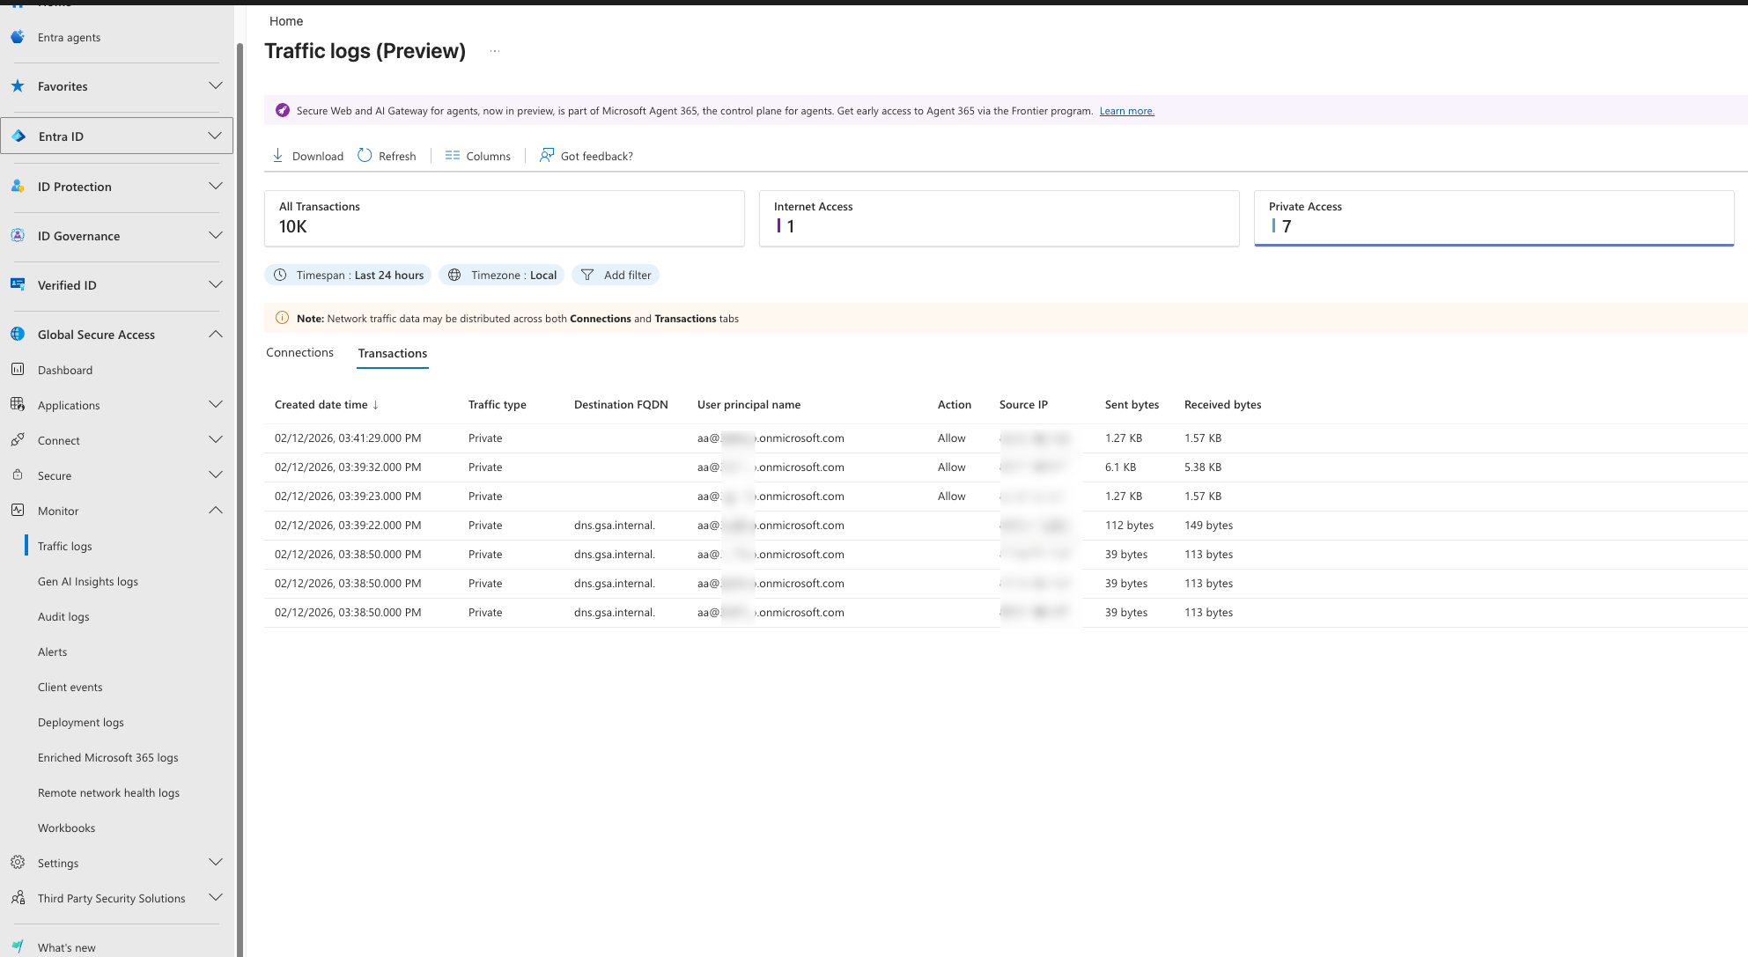Switch to the Connections tab

pyautogui.click(x=299, y=353)
